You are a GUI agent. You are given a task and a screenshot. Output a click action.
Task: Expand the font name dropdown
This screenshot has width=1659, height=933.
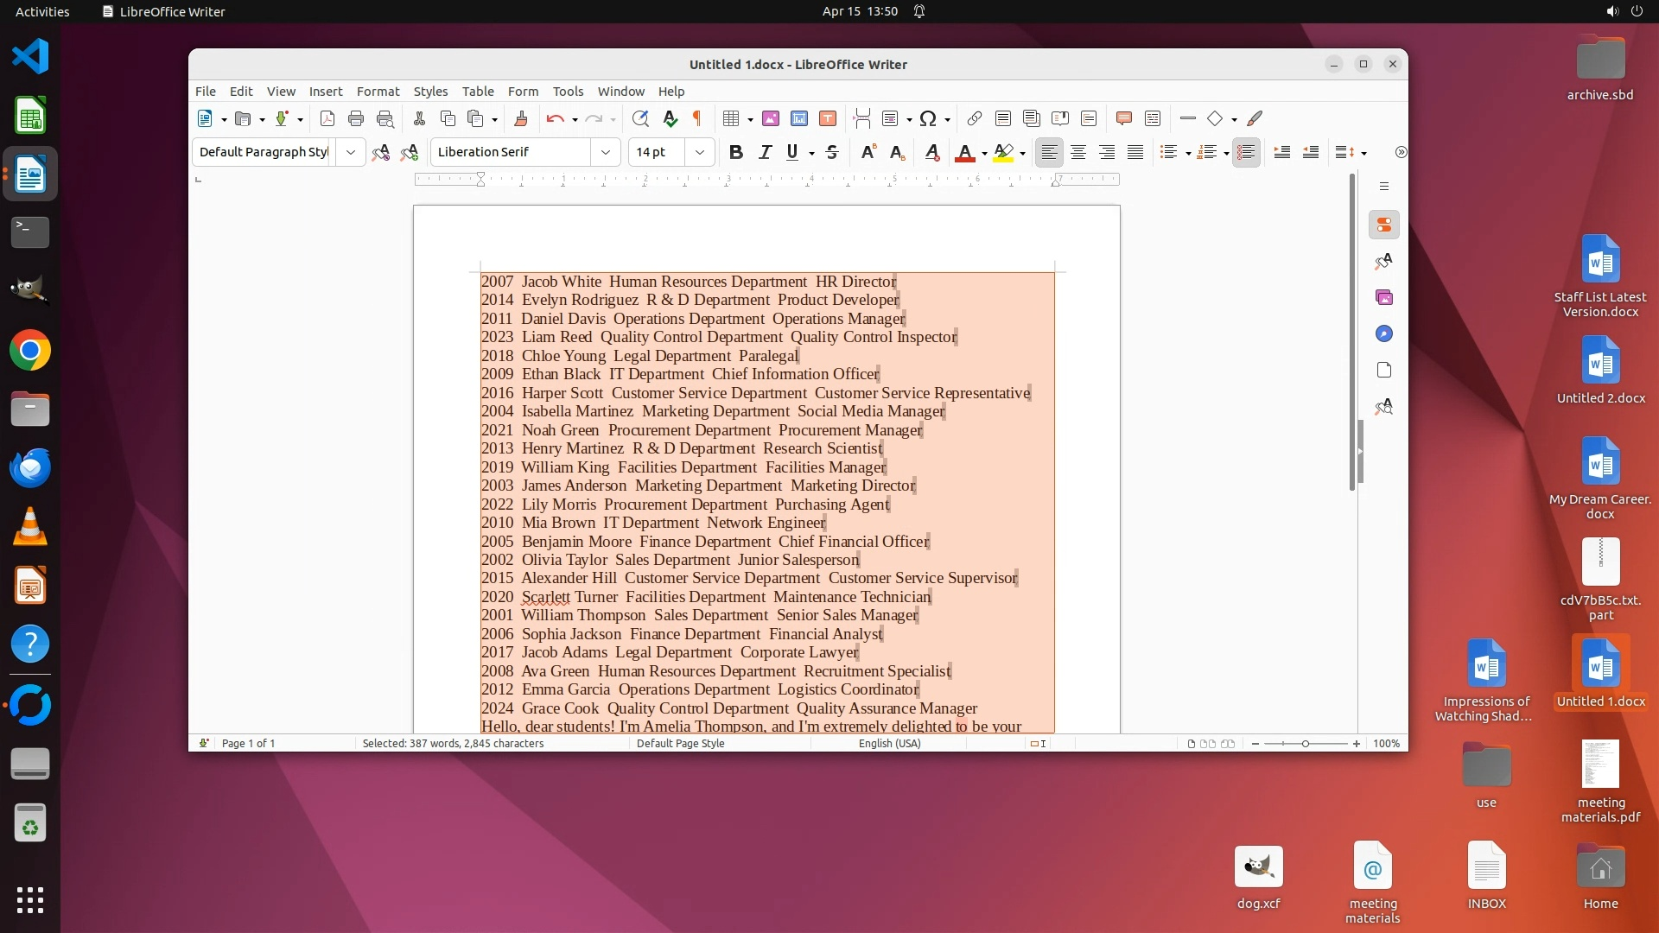coord(606,152)
